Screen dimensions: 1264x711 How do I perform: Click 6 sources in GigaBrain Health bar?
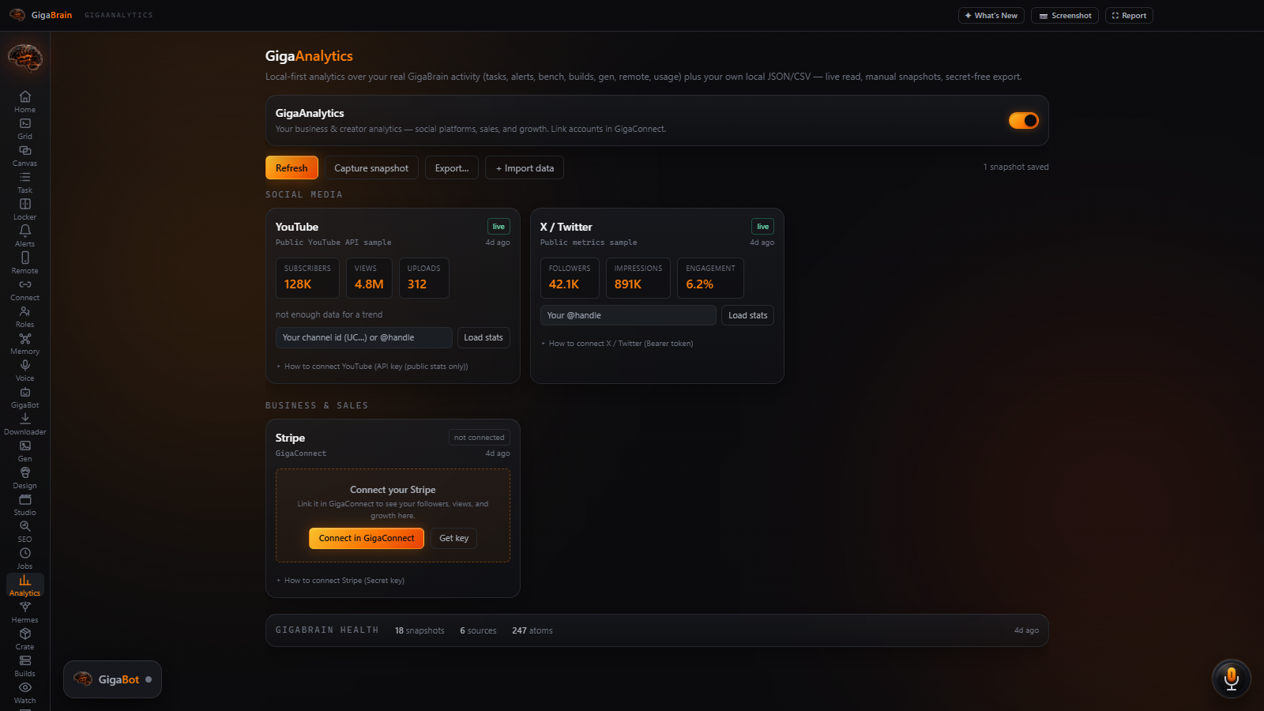(478, 630)
